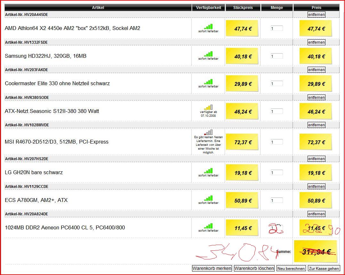Click yellow availability icon for Seasonic power supply
345x275 pixels.
(208, 107)
